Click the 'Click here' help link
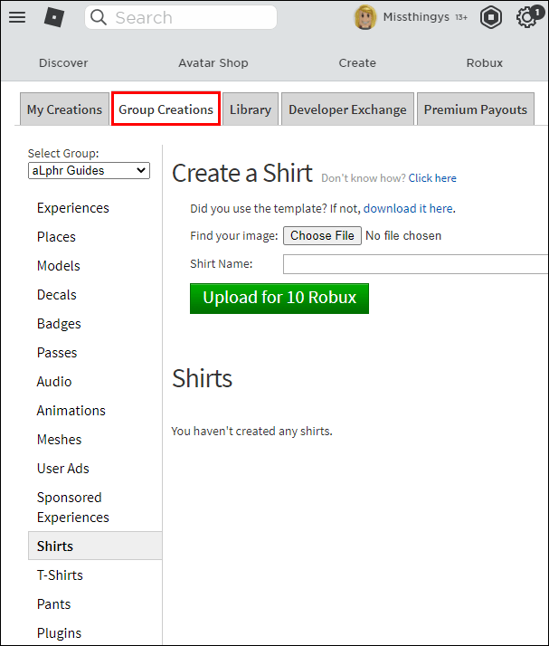 point(432,178)
